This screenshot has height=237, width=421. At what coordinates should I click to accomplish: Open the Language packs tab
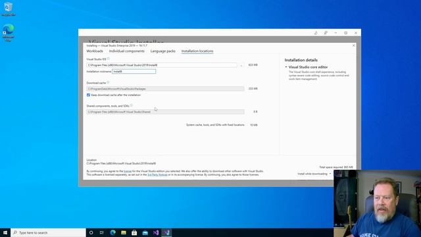162,51
